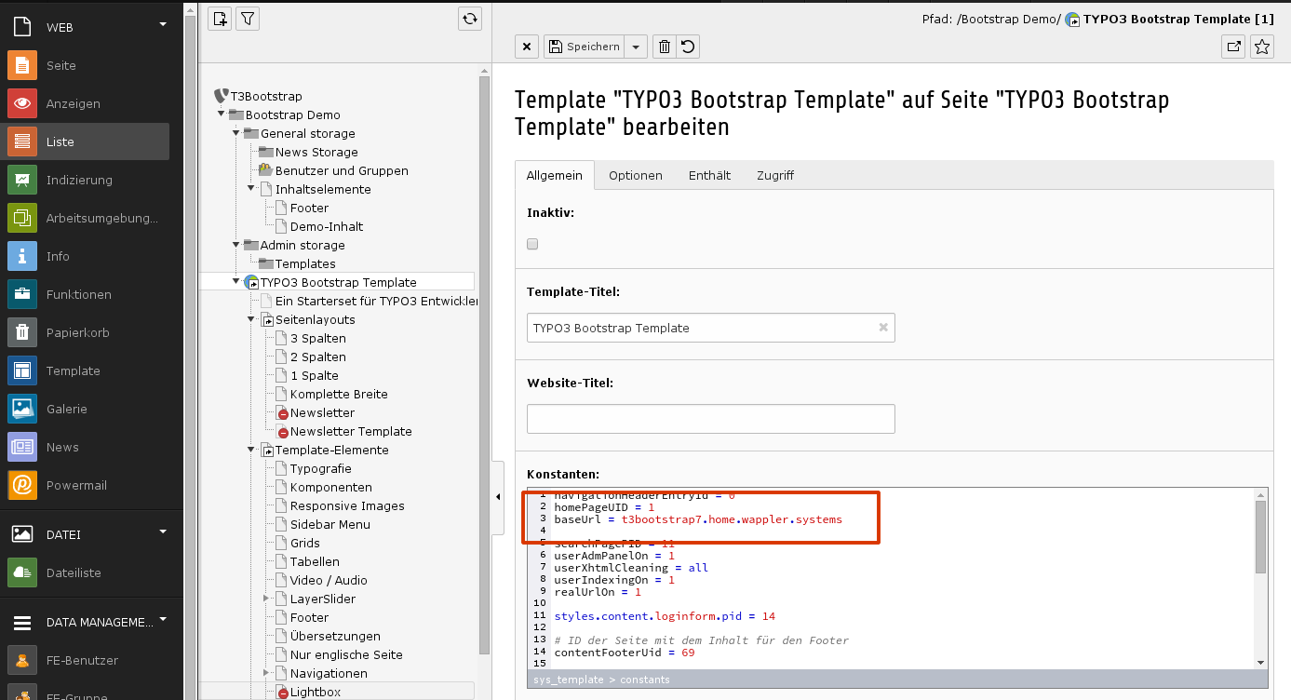The height and width of the screenshot is (700, 1291).
Task: Toggle the Inaktiv checkbox
Action: pyautogui.click(x=532, y=244)
